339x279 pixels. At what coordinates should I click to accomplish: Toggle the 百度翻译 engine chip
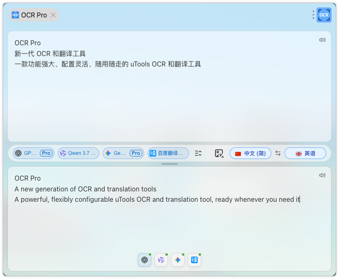168,153
